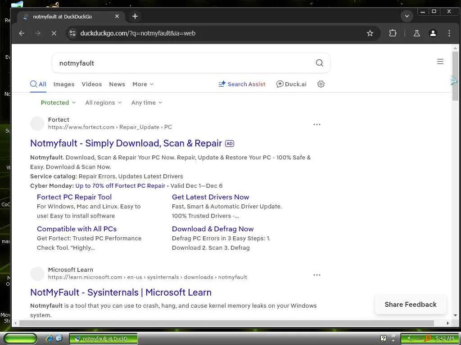Image resolution: width=461 pixels, height=345 pixels.
Task: Click the 5:42 AM taskbar clock
Action: click(444, 338)
